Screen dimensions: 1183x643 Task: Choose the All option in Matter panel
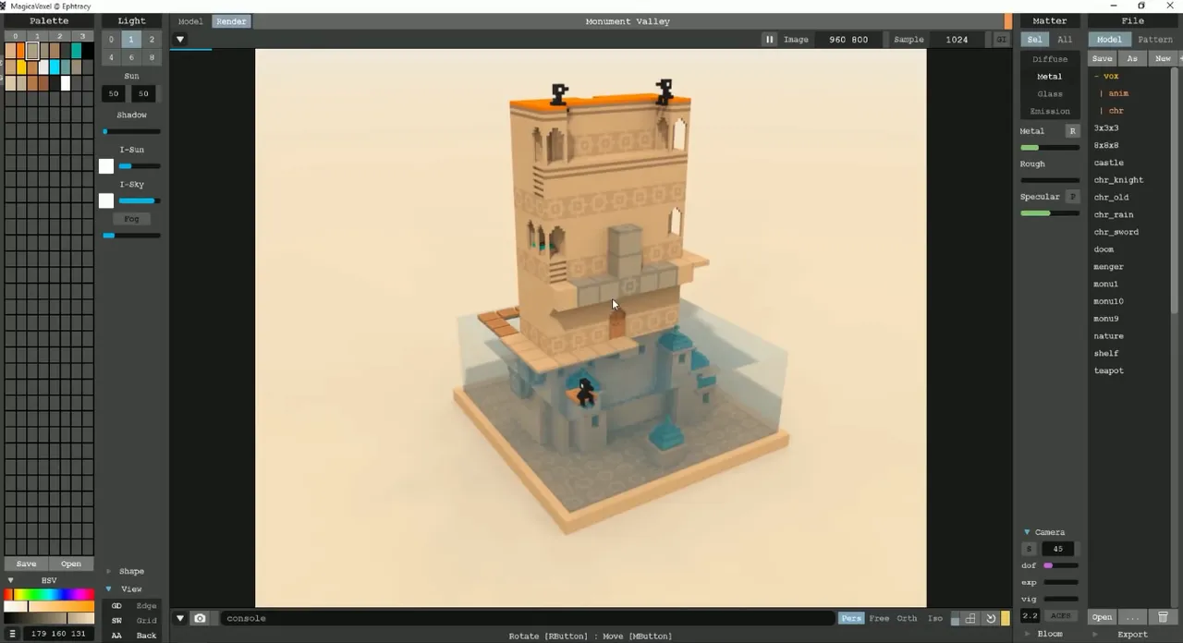pos(1065,40)
